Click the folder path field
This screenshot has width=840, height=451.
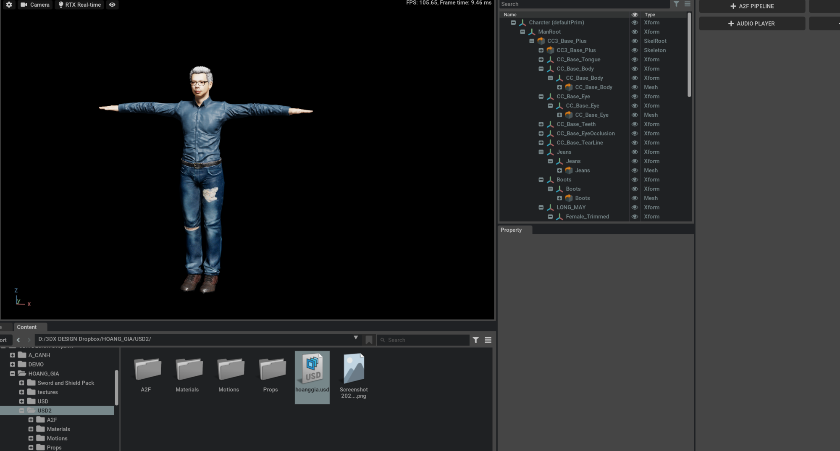pyautogui.click(x=193, y=339)
